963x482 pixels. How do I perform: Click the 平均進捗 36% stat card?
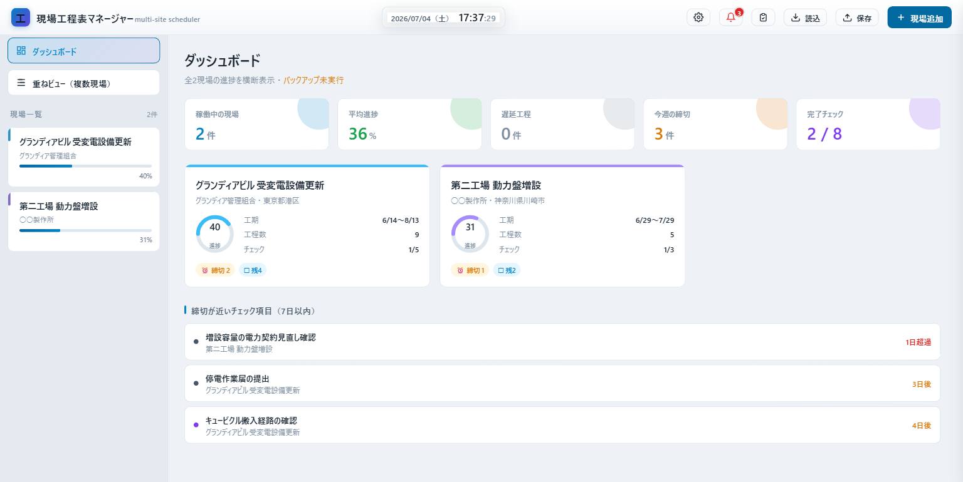coord(409,124)
